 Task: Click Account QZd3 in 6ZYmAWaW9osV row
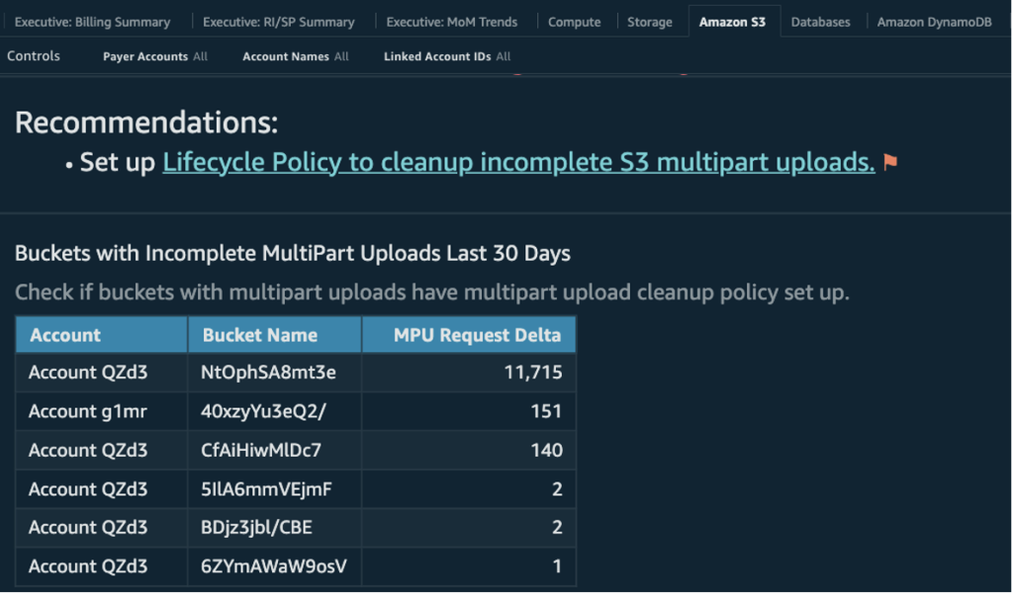102,566
